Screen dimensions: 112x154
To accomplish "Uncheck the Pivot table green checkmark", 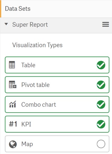I will 101,85.
